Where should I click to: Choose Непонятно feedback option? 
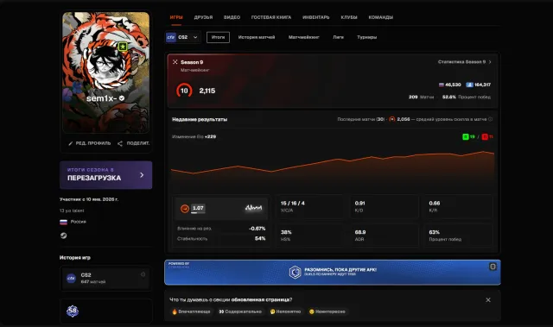coord(285,311)
